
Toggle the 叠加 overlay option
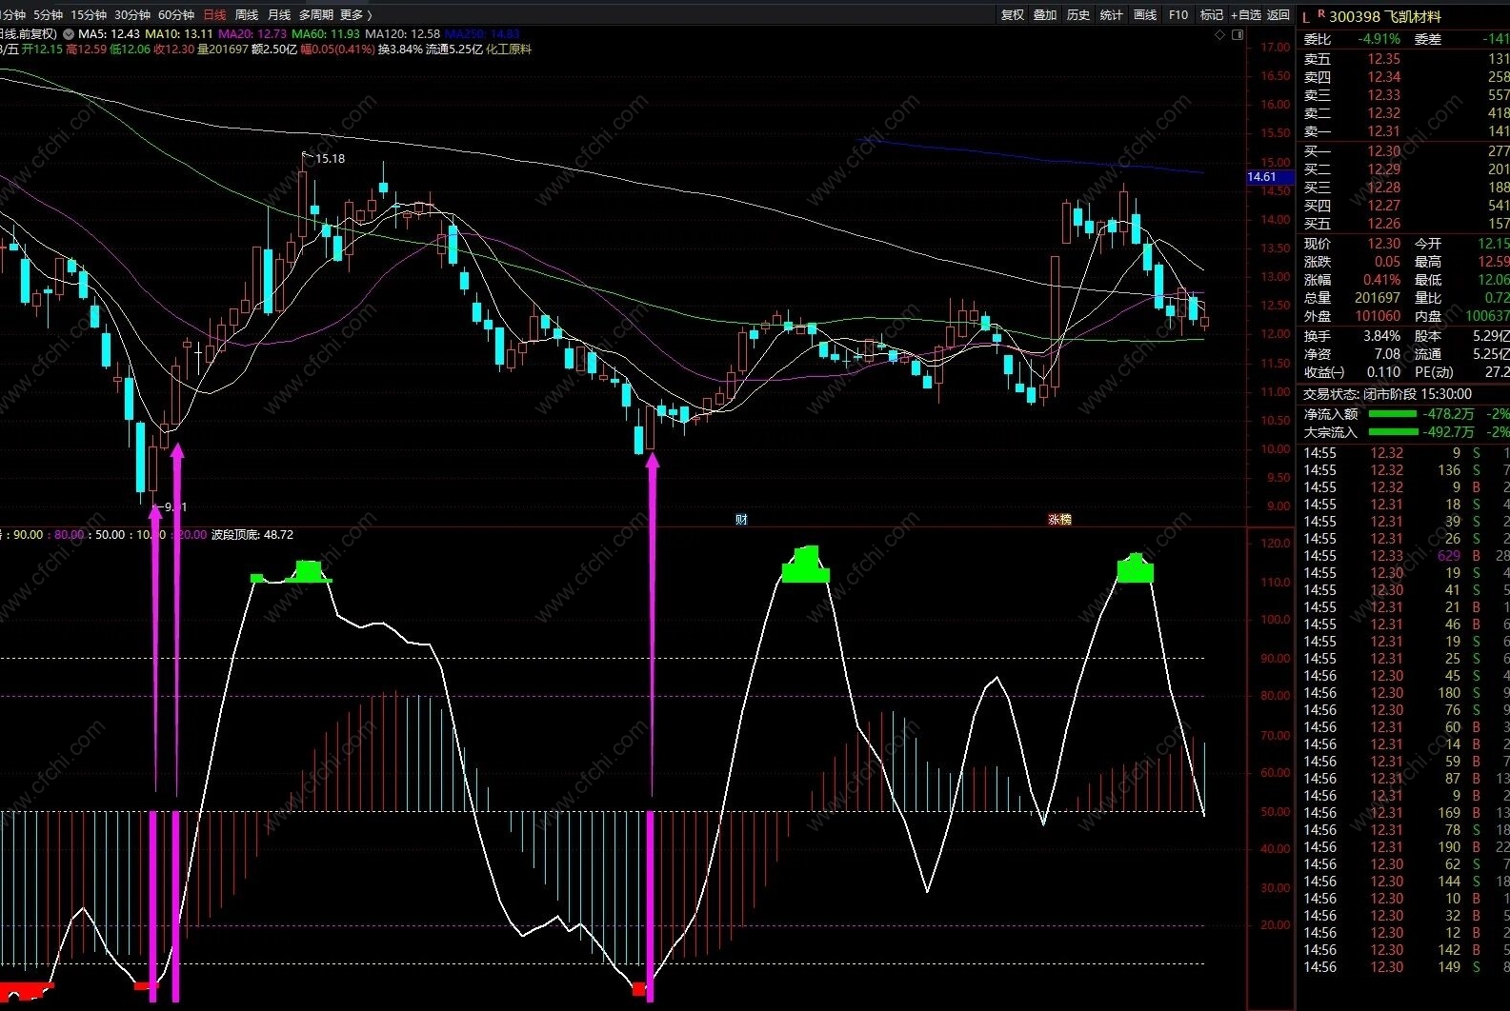click(1045, 15)
